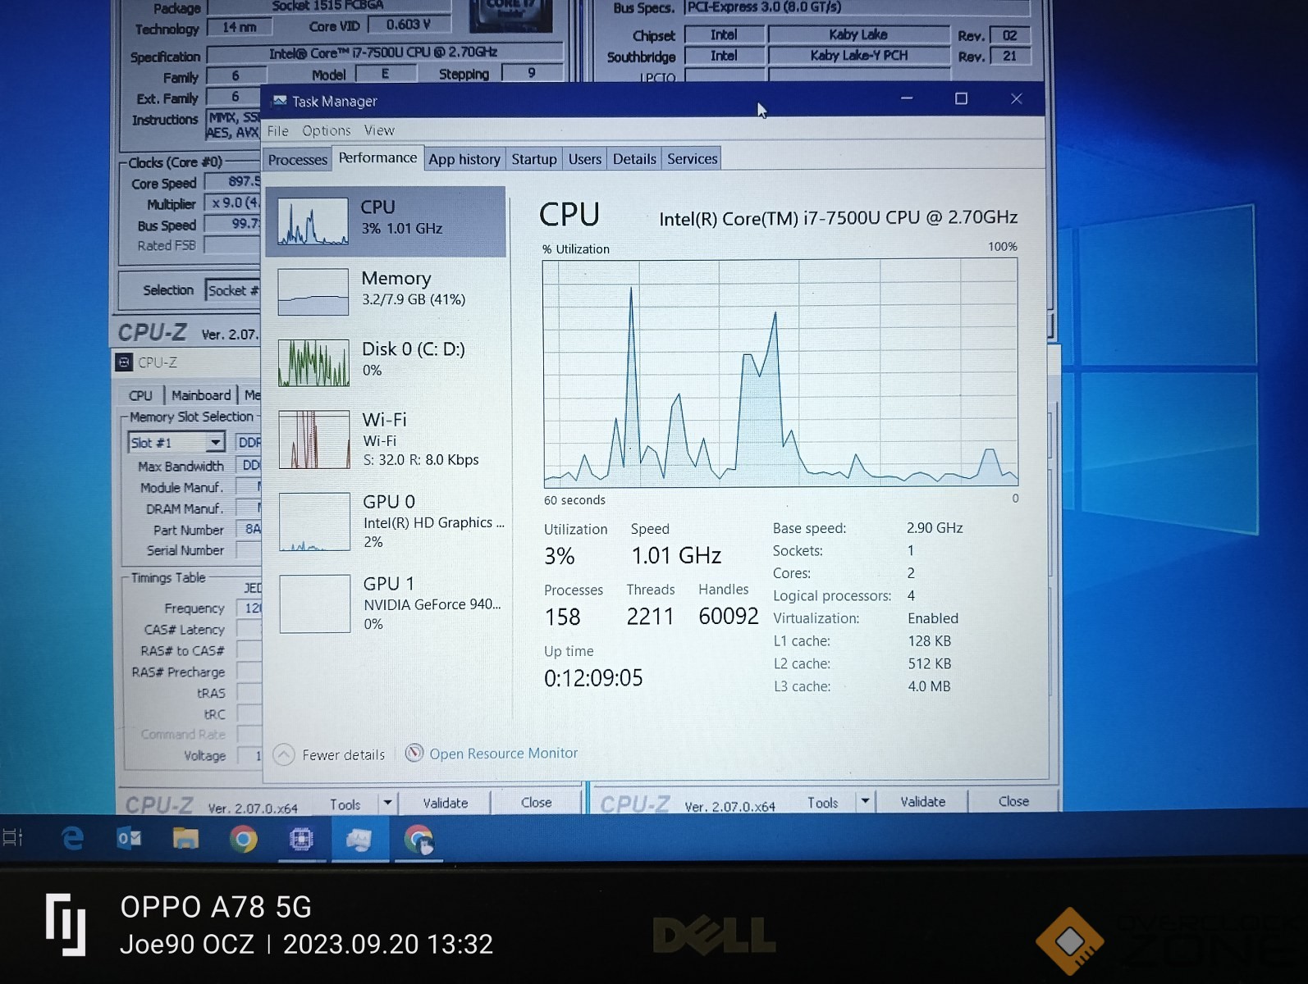The width and height of the screenshot is (1308, 984).
Task: Launch Microsoft Edge from the taskbar
Action: point(72,838)
